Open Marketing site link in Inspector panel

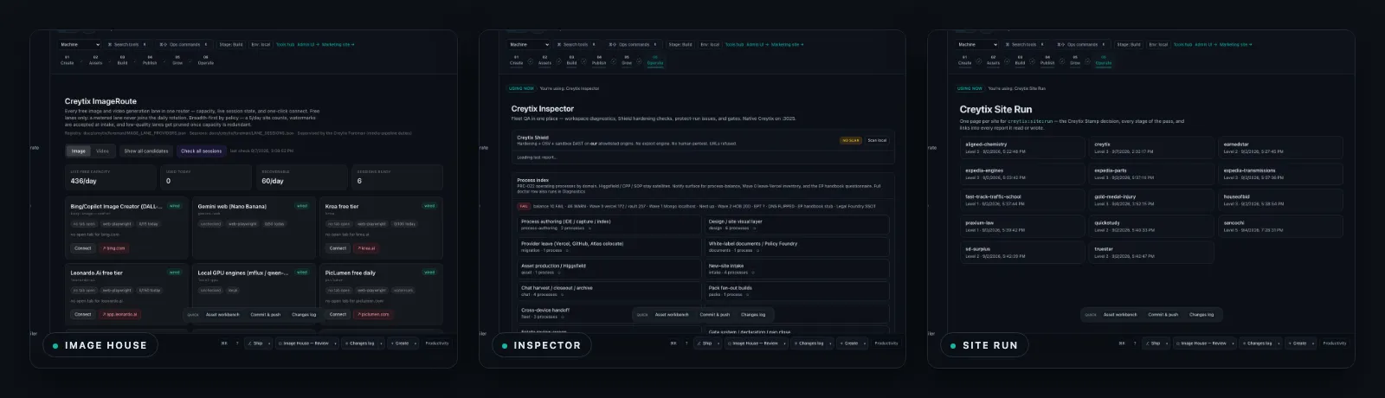coord(787,44)
